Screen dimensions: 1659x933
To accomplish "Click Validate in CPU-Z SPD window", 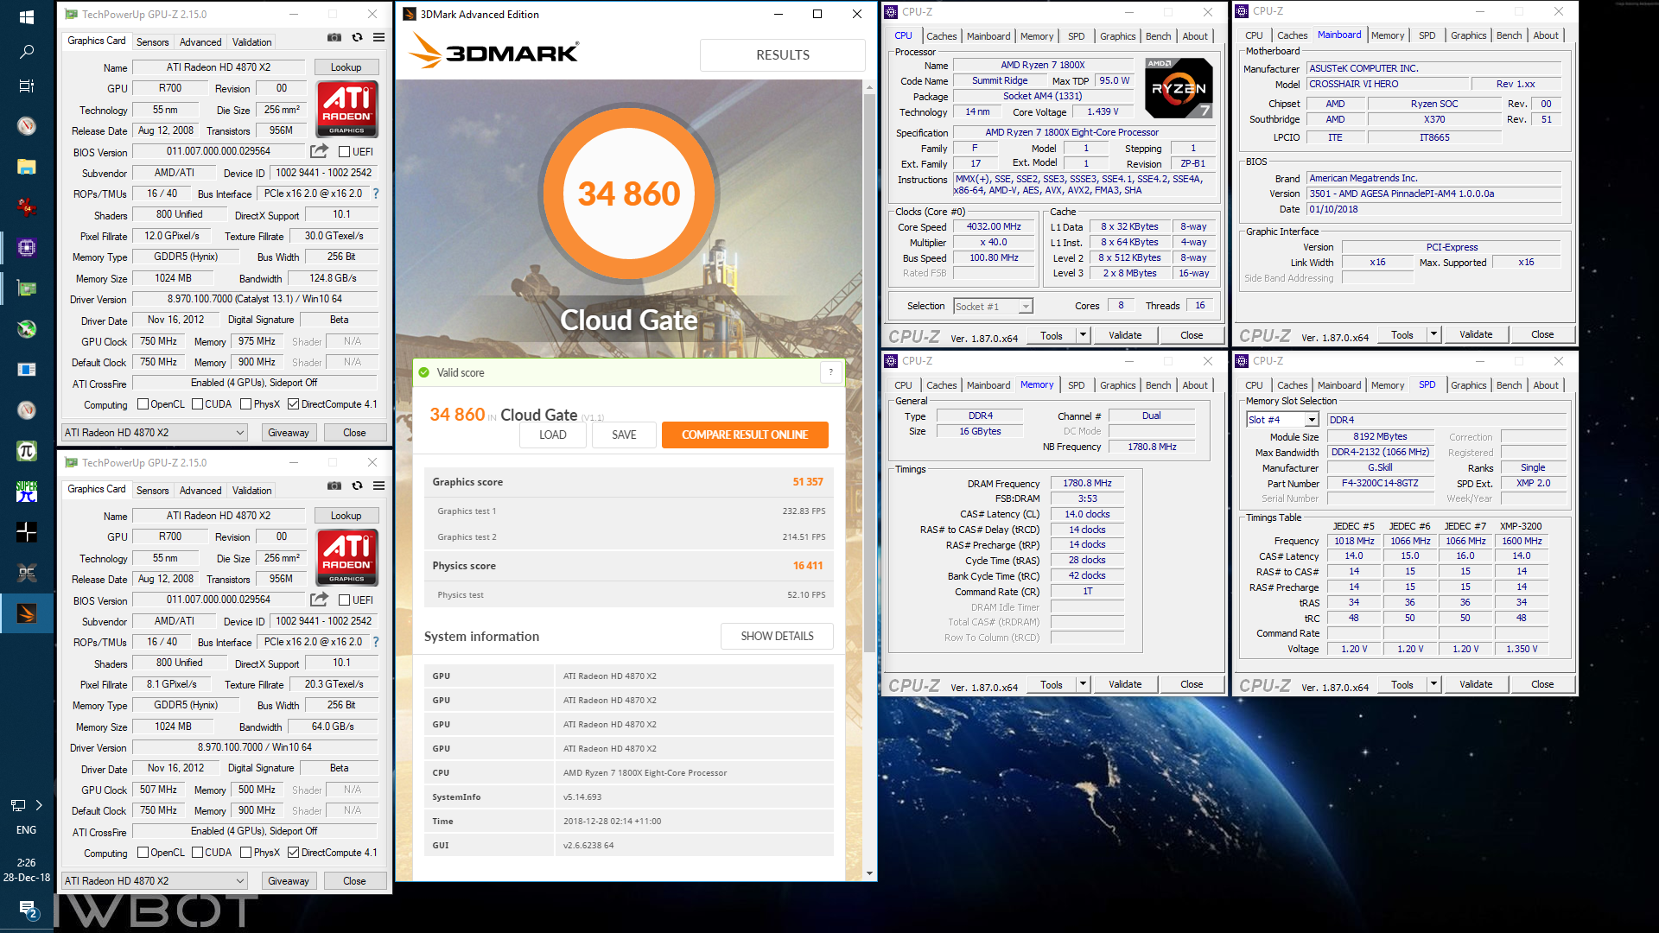I will tap(1476, 684).
